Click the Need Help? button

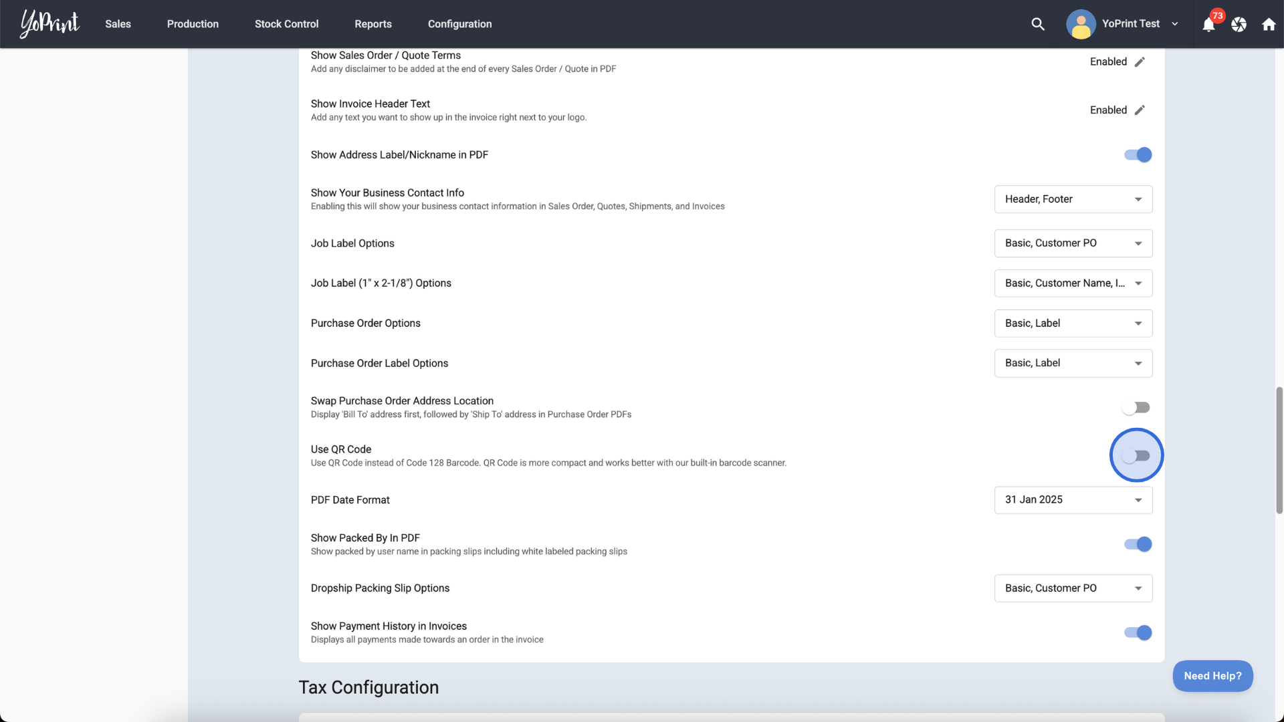(x=1212, y=676)
